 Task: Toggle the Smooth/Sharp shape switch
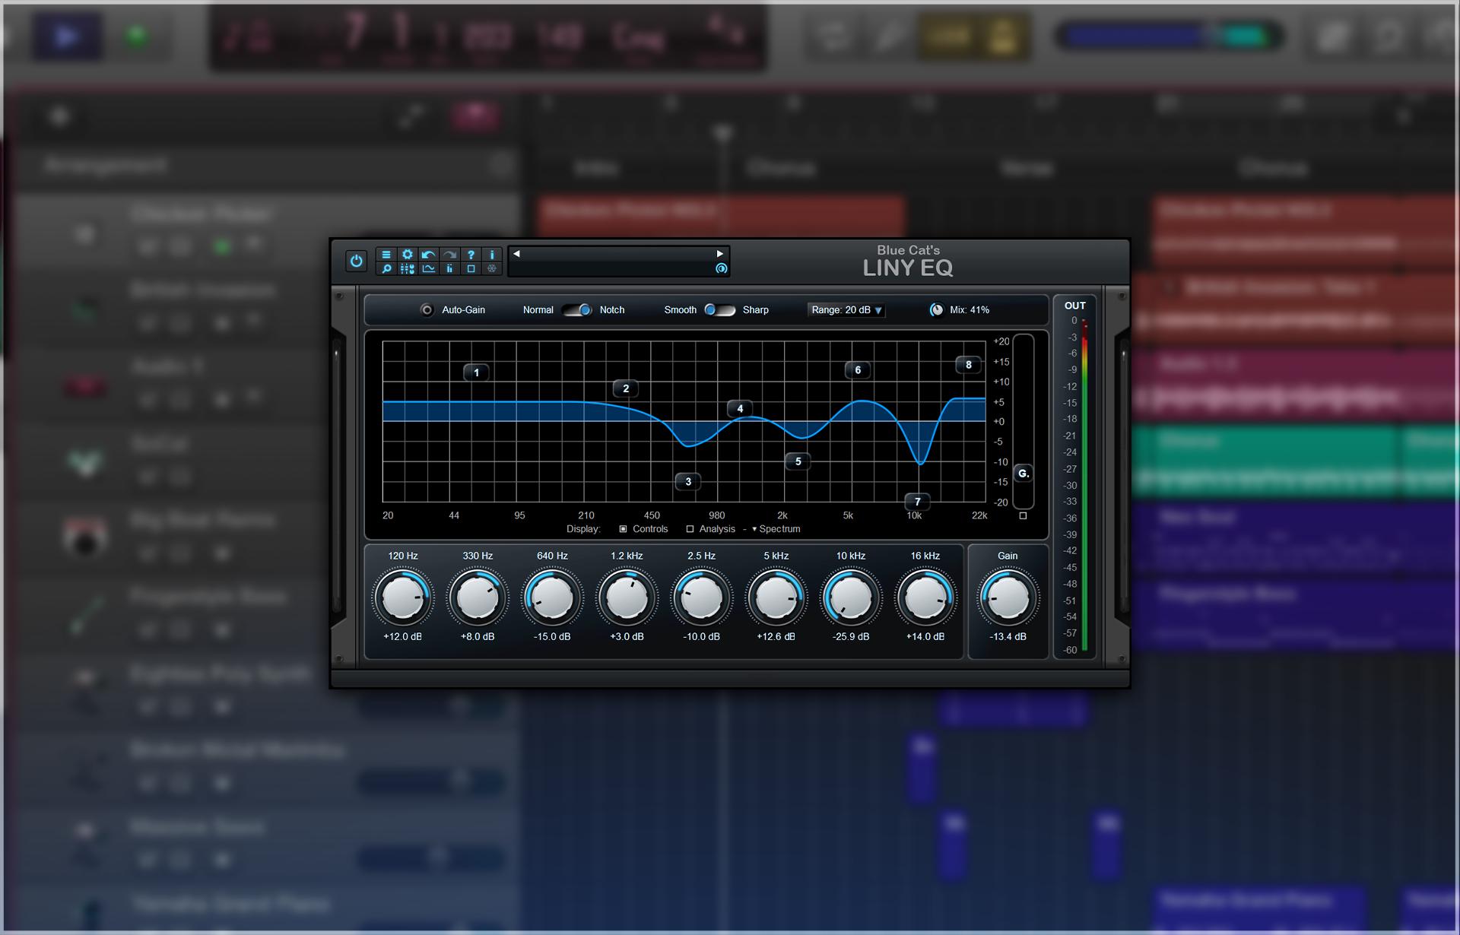point(719,310)
